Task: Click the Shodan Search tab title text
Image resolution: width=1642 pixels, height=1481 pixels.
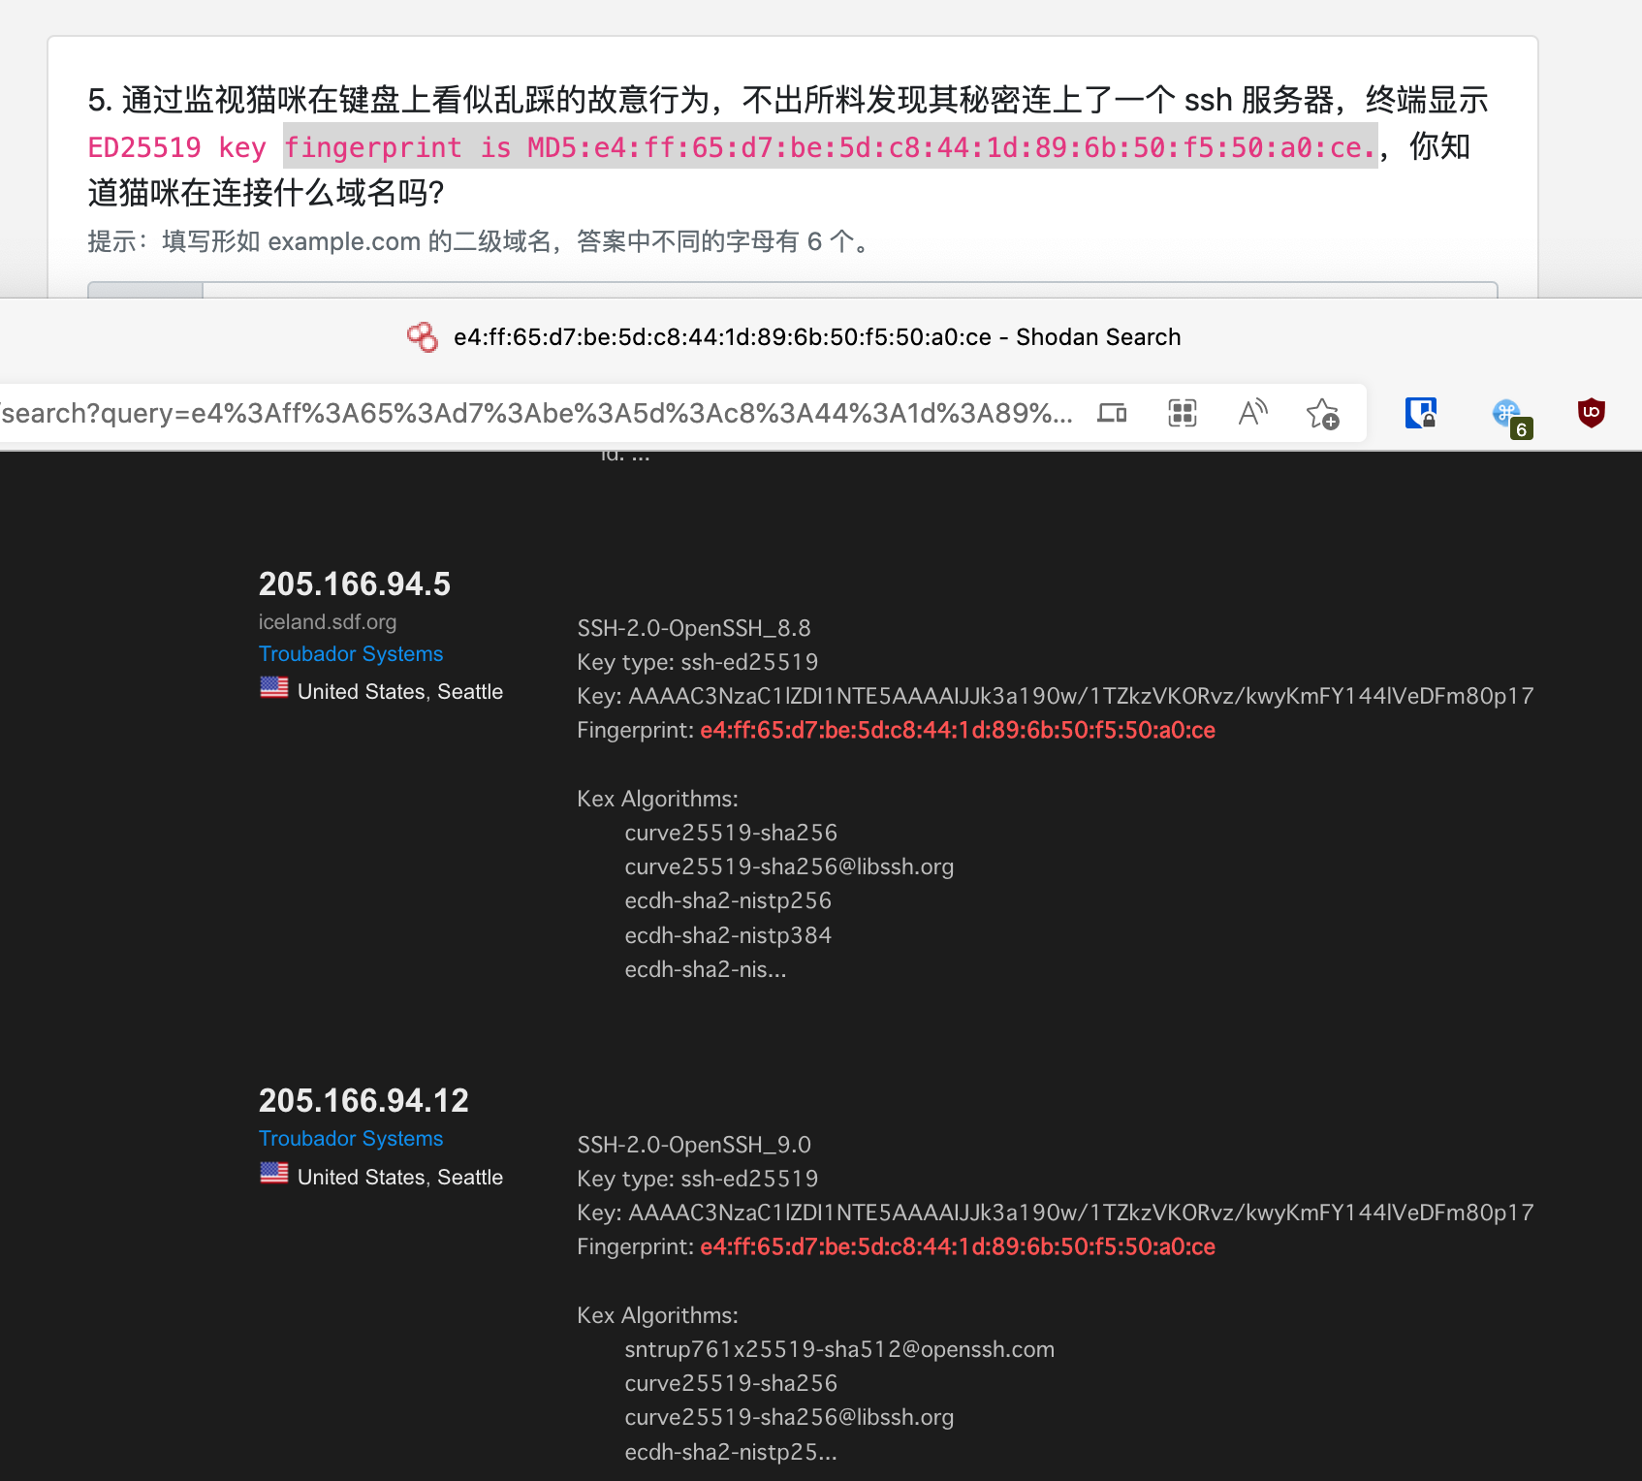Action: (x=817, y=337)
